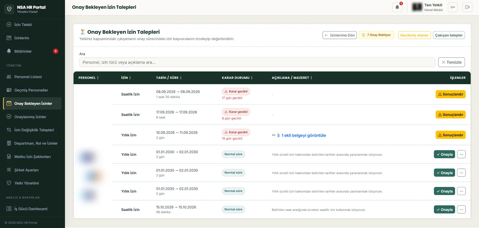Toggle the Çakışan talepler filter
The image size is (479, 228).
449,35
